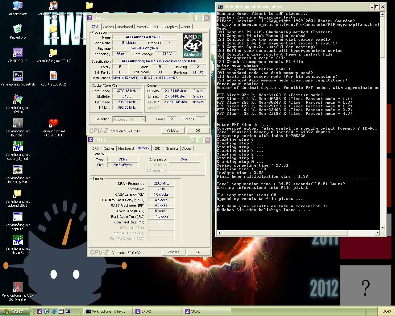Click the Start button
Screen dimensions: 395x316
click(15, 311)
